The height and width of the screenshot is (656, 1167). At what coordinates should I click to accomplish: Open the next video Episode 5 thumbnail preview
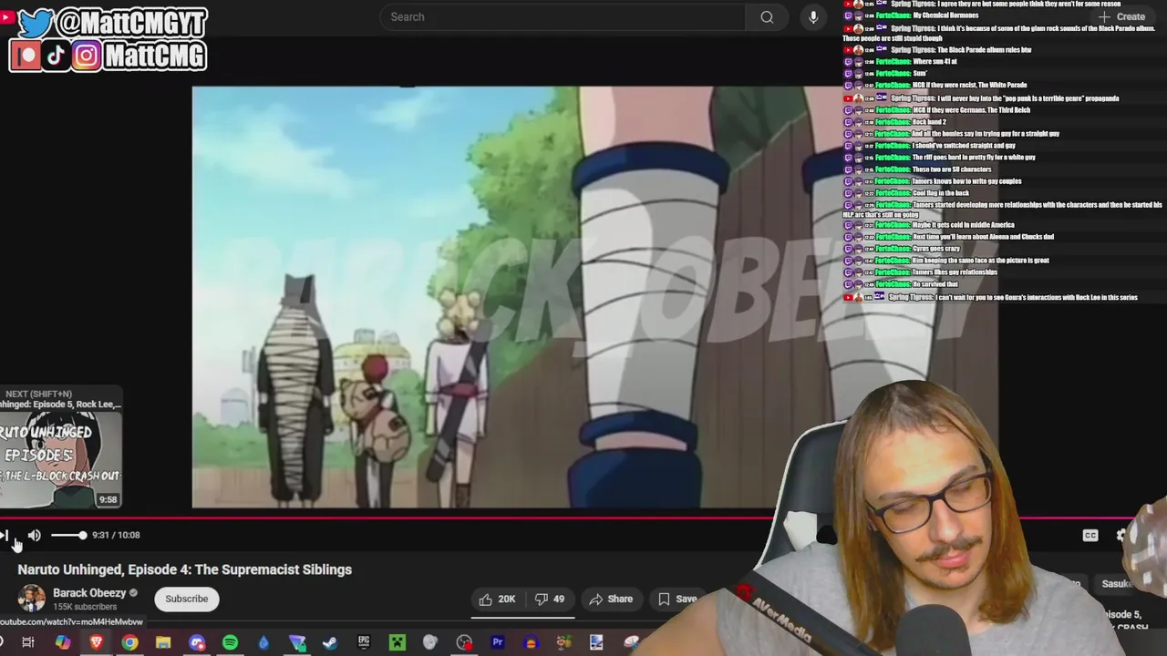point(60,461)
